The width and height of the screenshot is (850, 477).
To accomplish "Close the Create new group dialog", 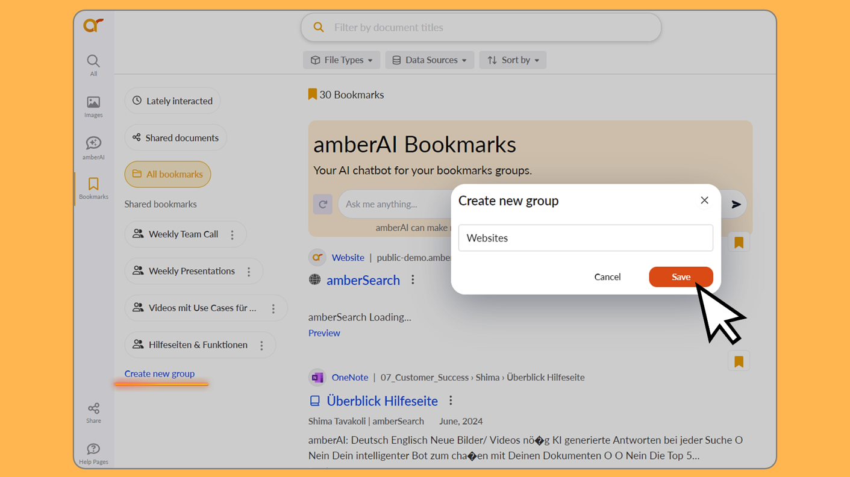I will click(x=704, y=201).
